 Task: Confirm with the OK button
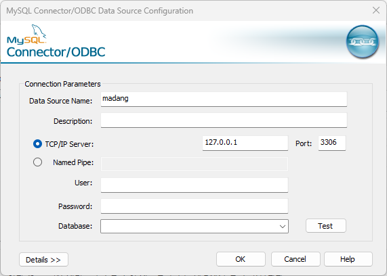tap(241, 259)
